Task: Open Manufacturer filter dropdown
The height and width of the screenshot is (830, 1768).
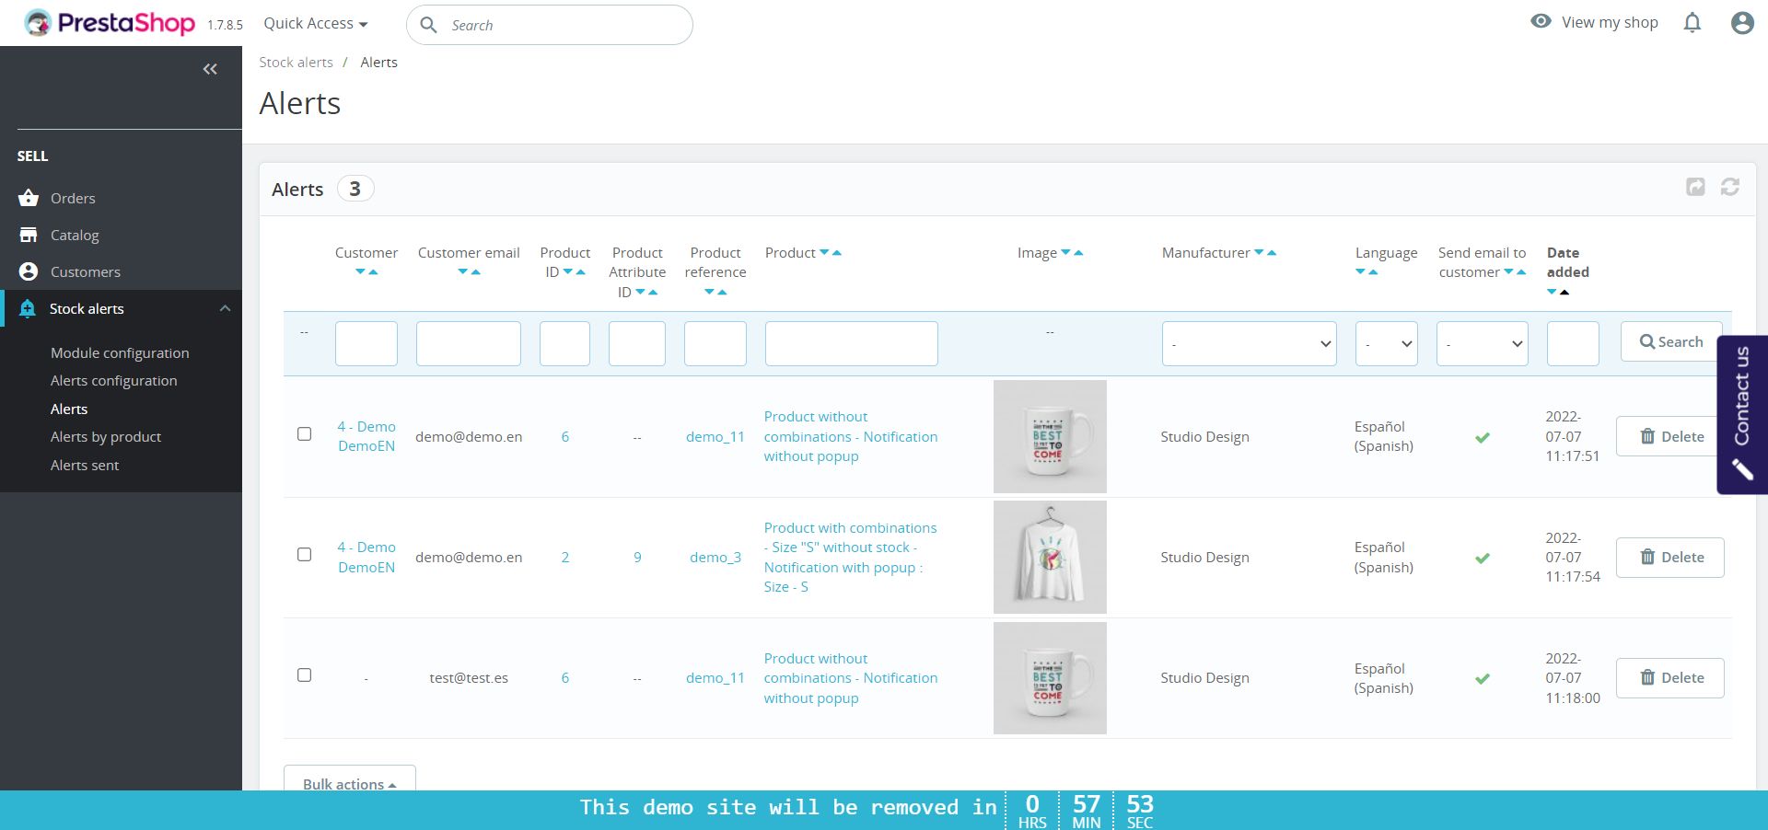Action: pyautogui.click(x=1249, y=344)
